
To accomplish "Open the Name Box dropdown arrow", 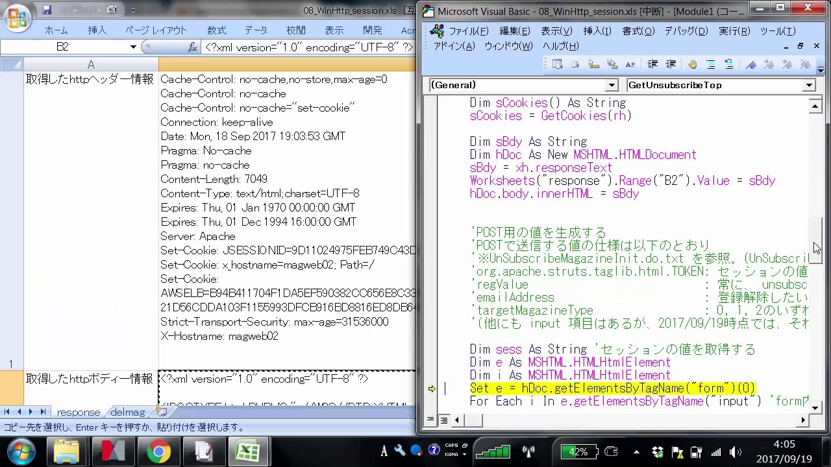I will click(132, 47).
